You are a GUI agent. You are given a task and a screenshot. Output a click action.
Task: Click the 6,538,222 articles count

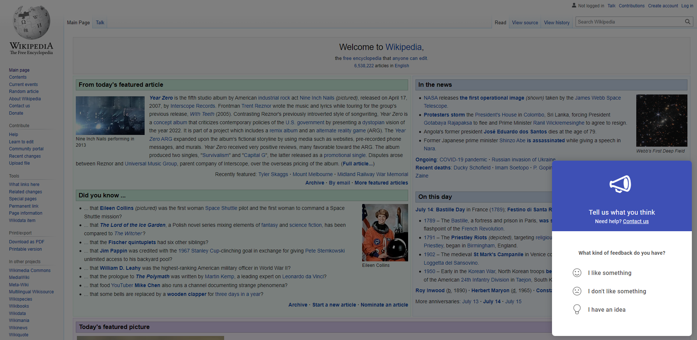point(364,66)
